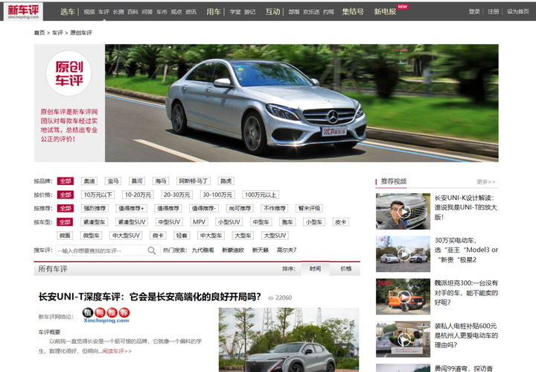Filter by type 中大型SUV

tap(126, 236)
